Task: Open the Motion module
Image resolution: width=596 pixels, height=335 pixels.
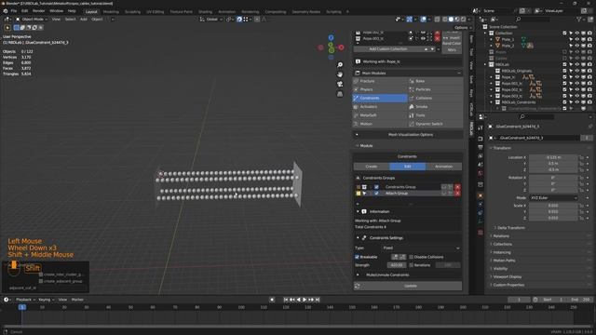Action: (x=380, y=124)
